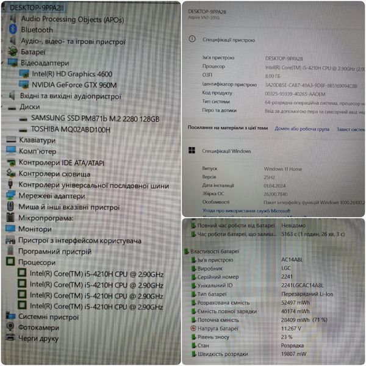366x366 pixels.
Task: Click current capacity 28409 mWh (71 %)
Action: pos(304,320)
